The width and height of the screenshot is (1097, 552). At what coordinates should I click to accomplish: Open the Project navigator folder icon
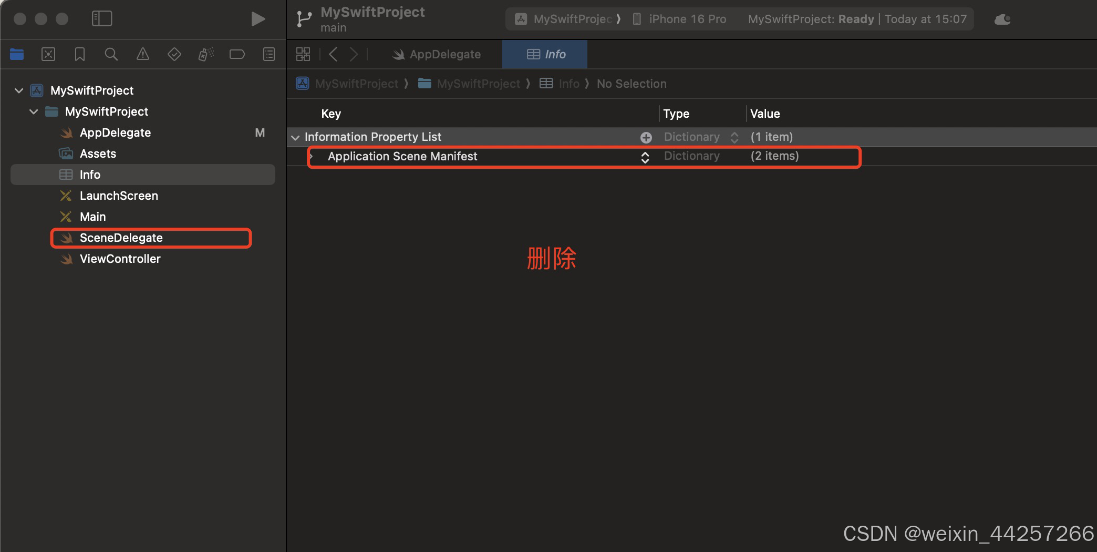tap(16, 54)
